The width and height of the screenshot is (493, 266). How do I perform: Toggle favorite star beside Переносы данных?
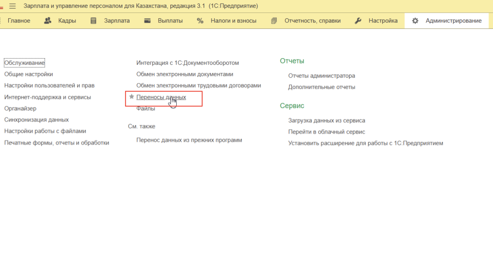[131, 97]
